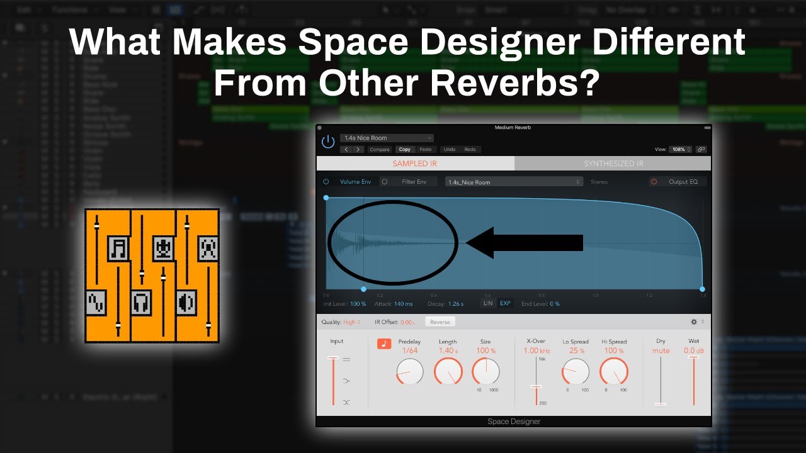Click the Input slider handle
This screenshot has width=806, height=453.
[333, 357]
